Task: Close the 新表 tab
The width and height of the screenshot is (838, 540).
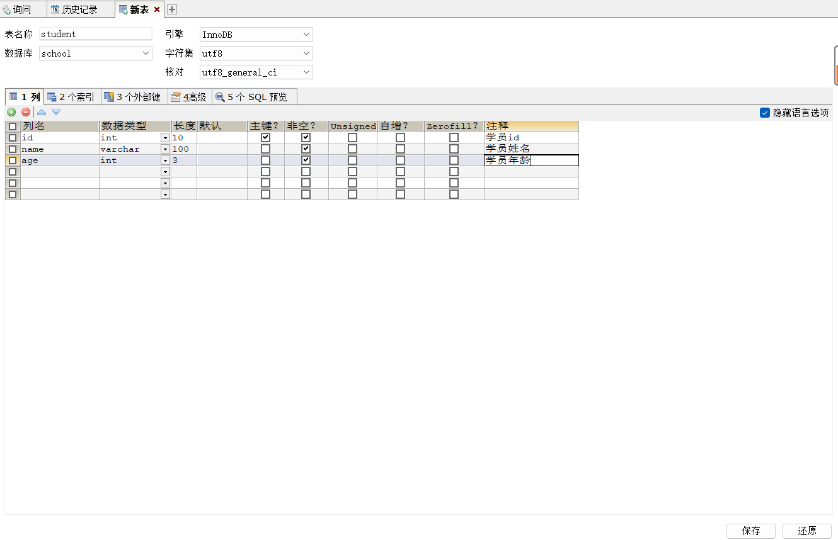Action: click(157, 9)
